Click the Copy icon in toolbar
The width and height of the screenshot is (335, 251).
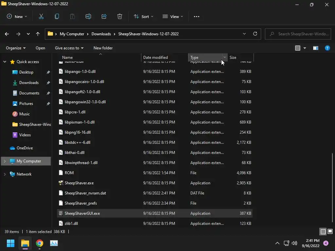click(57, 16)
